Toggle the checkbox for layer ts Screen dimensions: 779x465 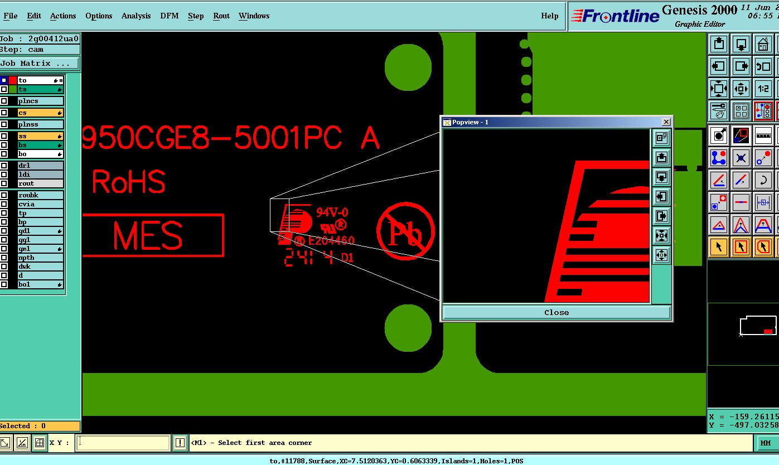[4, 89]
